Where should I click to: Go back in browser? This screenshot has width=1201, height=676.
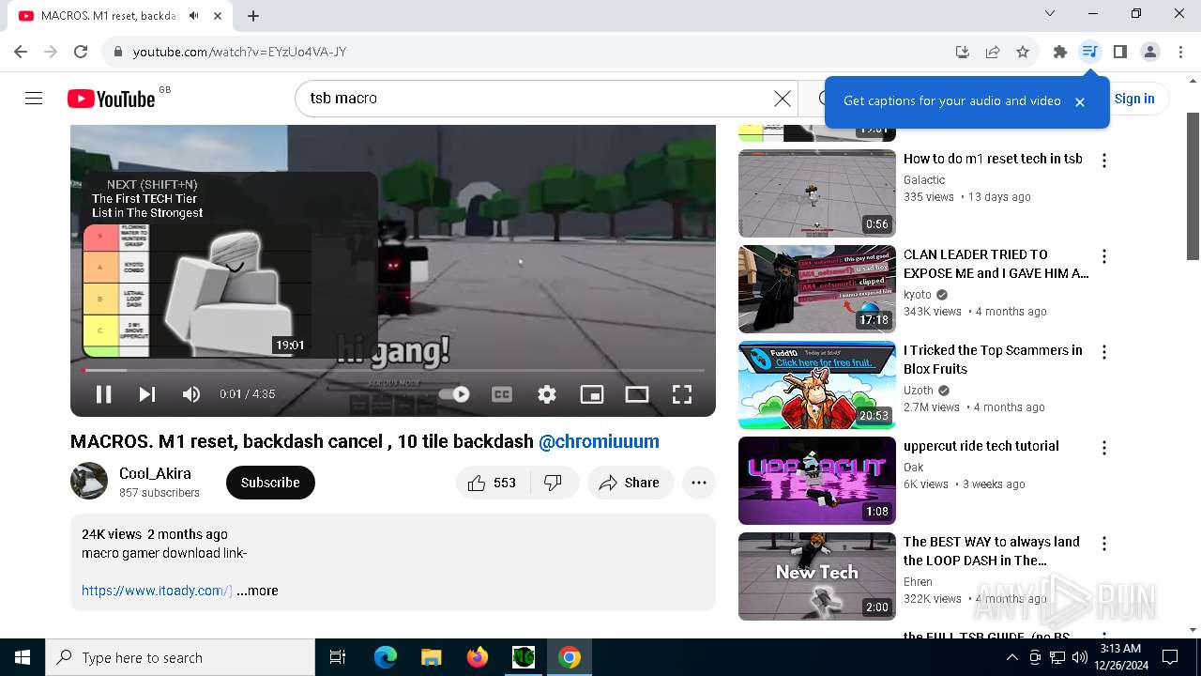[21, 52]
